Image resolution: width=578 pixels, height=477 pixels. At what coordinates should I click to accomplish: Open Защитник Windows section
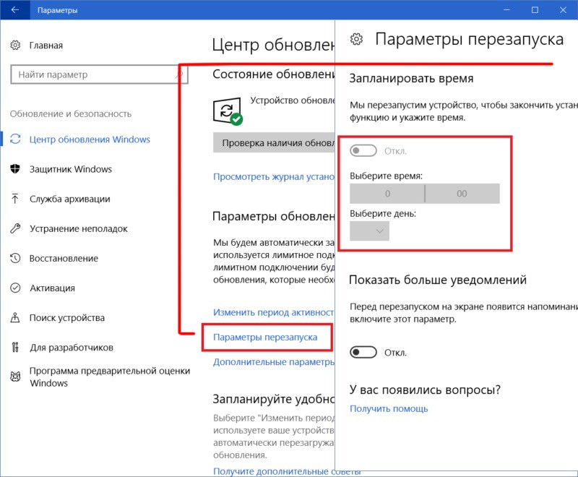click(71, 169)
